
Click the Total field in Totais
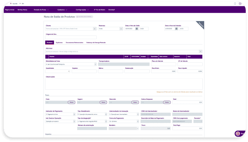[187, 102]
